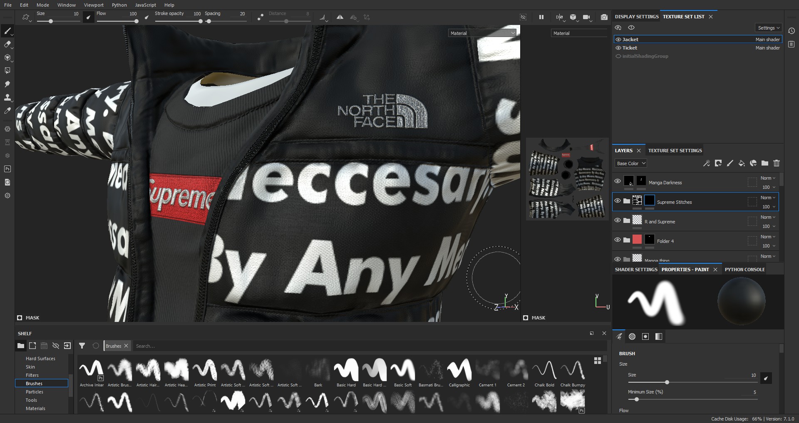Image resolution: width=799 pixels, height=423 pixels.
Task: Hide the Manga Darkness layer
Action: 618,181
